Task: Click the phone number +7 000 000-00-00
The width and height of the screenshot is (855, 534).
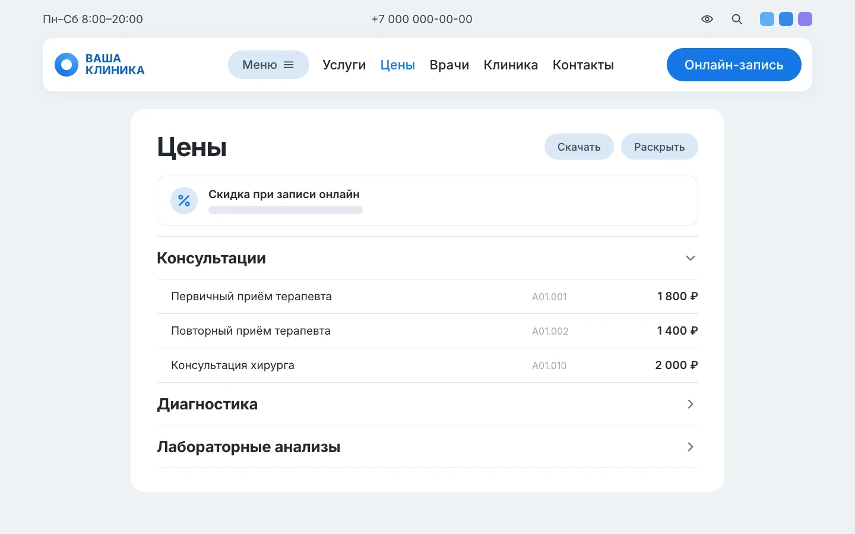Action: (x=422, y=19)
